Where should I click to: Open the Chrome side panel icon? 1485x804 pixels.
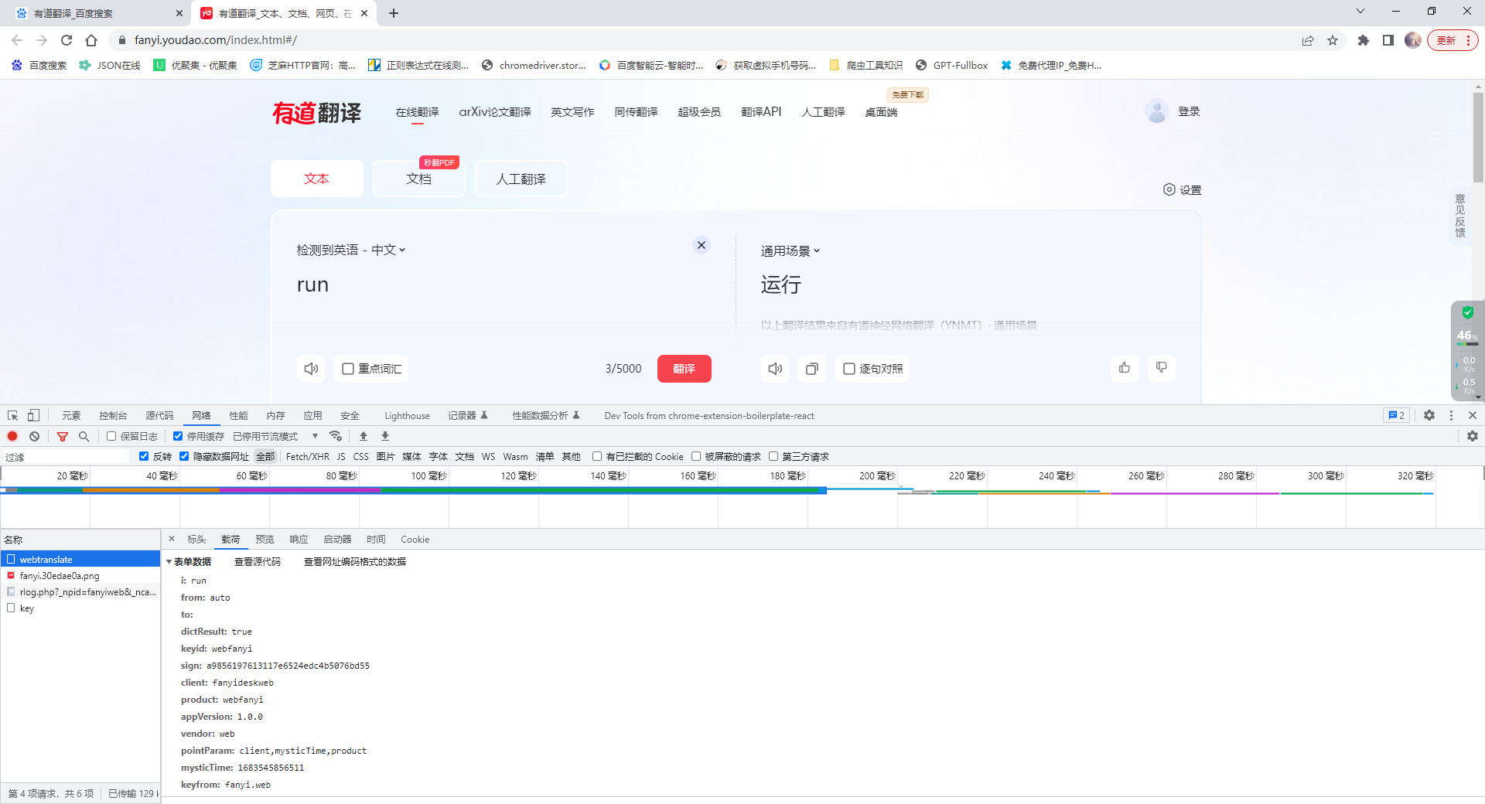click(1388, 40)
